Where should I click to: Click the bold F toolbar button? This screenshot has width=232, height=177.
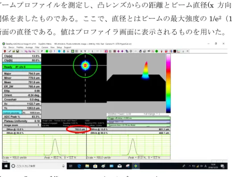42,51
